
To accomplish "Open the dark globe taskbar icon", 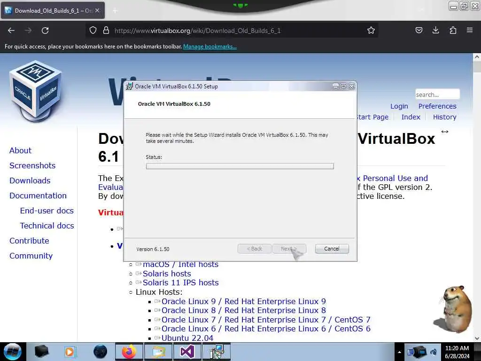I will [x=100, y=352].
